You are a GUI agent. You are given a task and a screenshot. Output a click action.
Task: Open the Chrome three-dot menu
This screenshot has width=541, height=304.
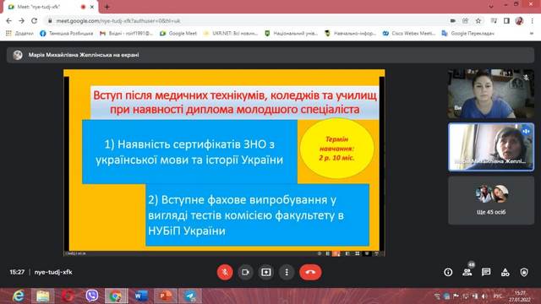pyautogui.click(x=532, y=21)
